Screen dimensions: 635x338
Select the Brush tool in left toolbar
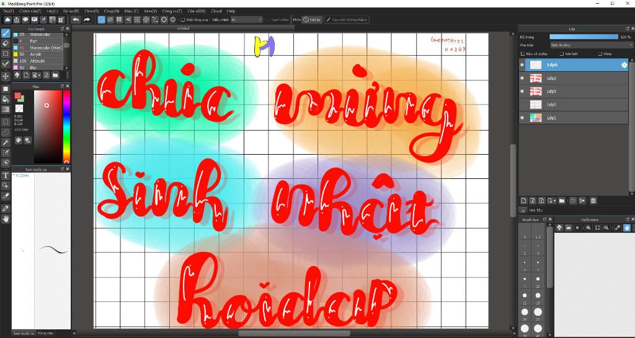(x=6, y=33)
